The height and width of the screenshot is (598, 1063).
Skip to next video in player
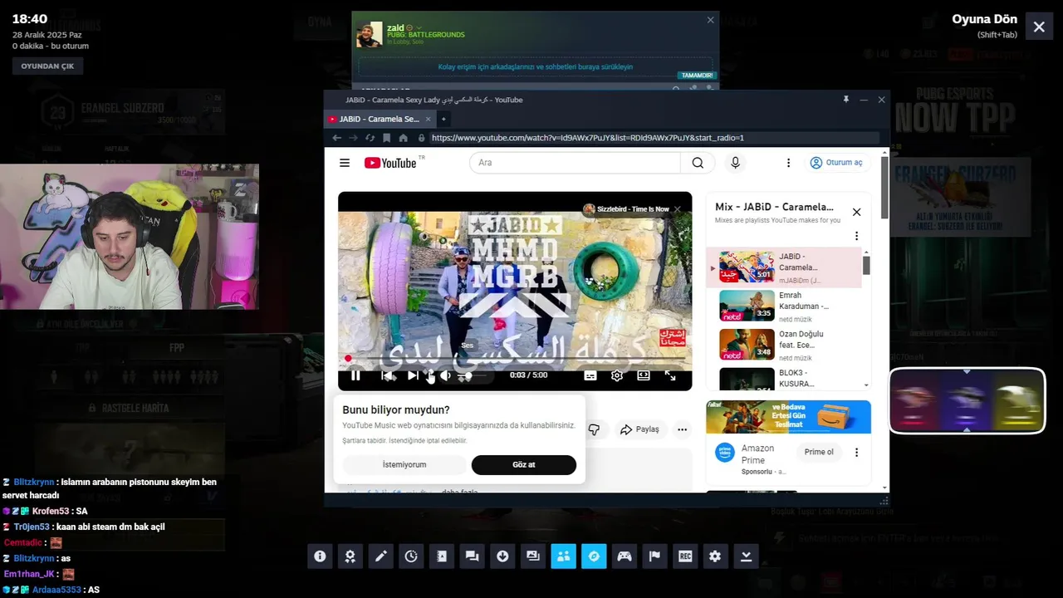(x=413, y=375)
